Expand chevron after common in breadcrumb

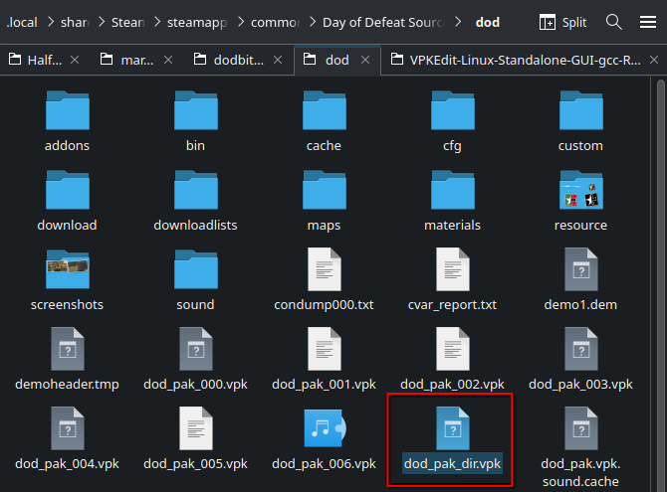[x=309, y=22]
